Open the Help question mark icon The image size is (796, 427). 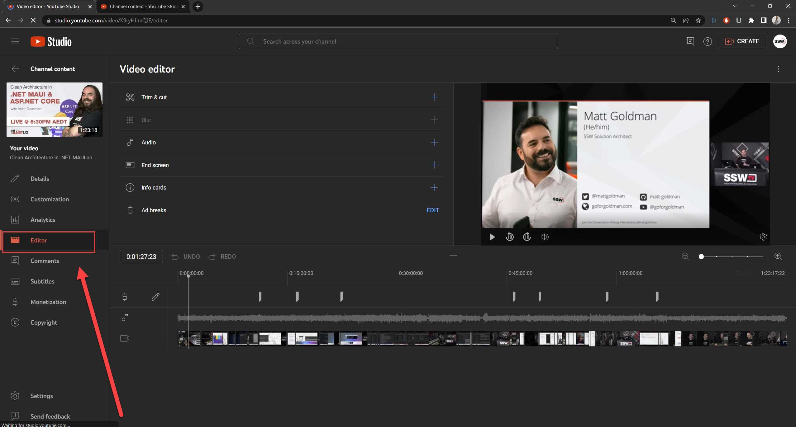708,41
